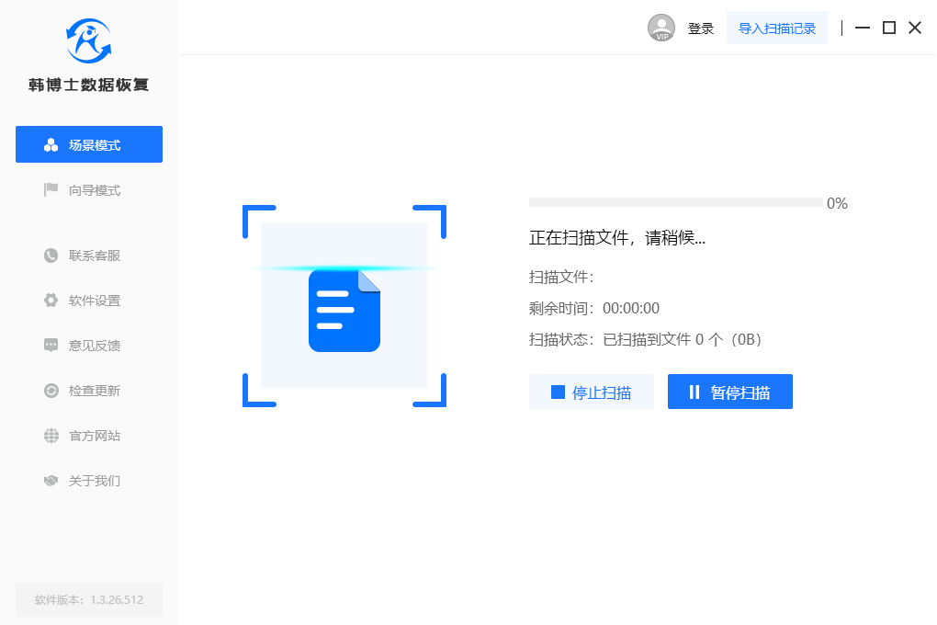Open 导入扫描记录
The width and height of the screenshot is (937, 625).
[x=776, y=28]
